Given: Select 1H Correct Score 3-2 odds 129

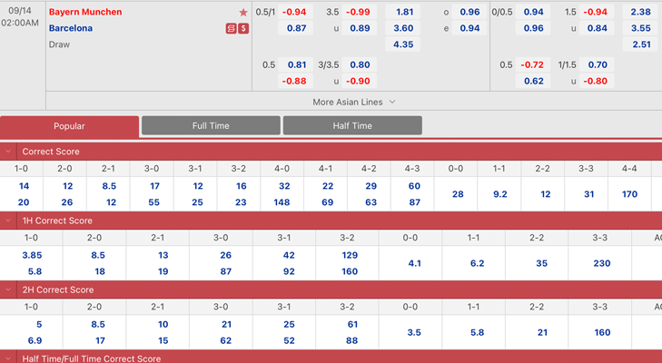Looking at the screenshot, I should (x=350, y=255).
